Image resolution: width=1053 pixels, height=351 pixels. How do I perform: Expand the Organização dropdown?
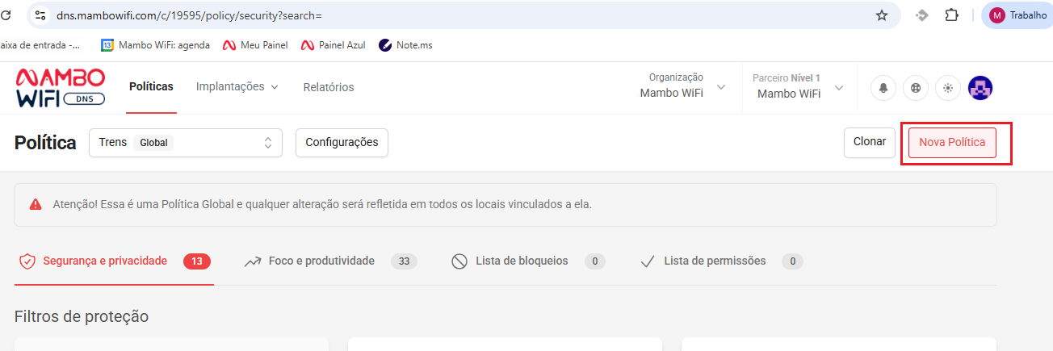[682, 86]
